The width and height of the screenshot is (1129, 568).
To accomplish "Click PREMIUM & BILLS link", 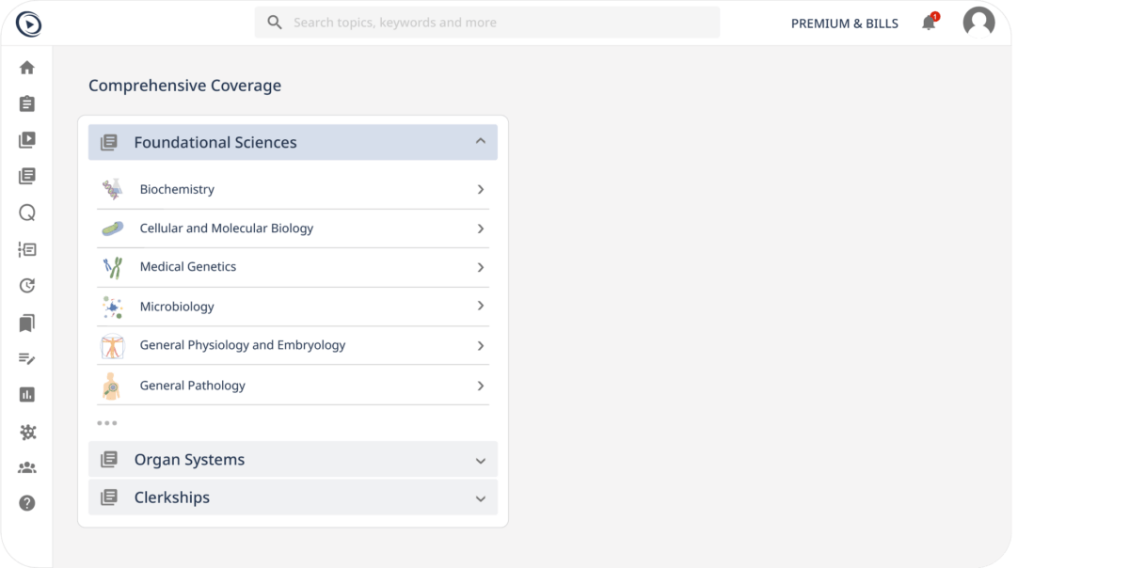I will pyautogui.click(x=844, y=24).
